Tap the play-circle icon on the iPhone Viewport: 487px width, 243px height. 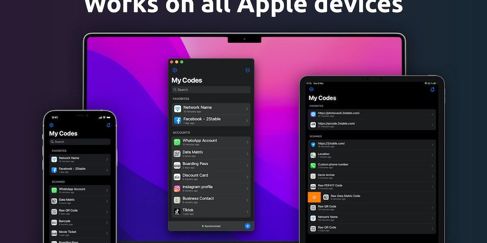tap(51, 125)
